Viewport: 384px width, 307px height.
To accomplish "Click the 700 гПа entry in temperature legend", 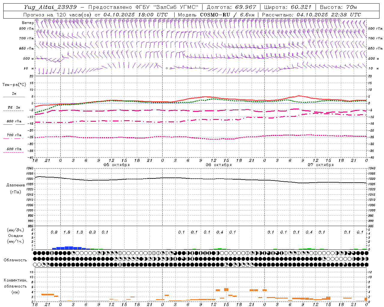I will point(14,135).
